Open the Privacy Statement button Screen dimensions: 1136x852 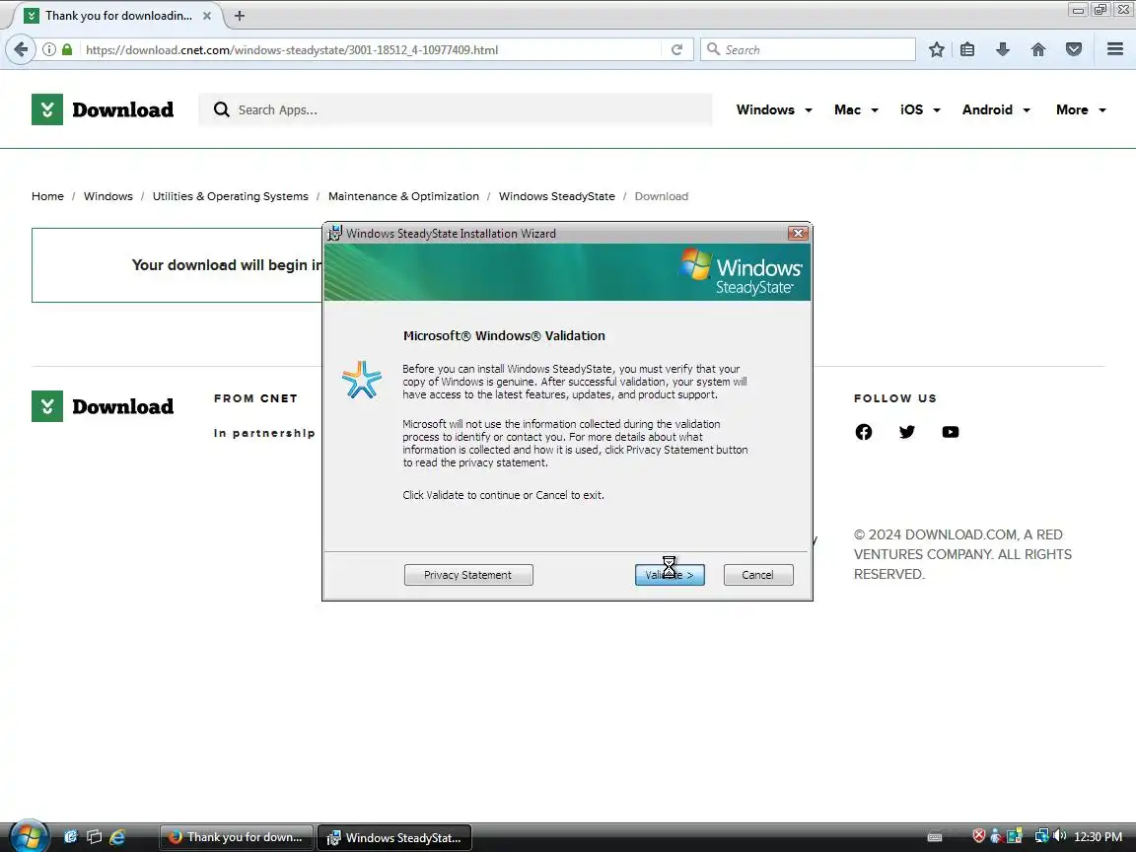click(x=468, y=575)
